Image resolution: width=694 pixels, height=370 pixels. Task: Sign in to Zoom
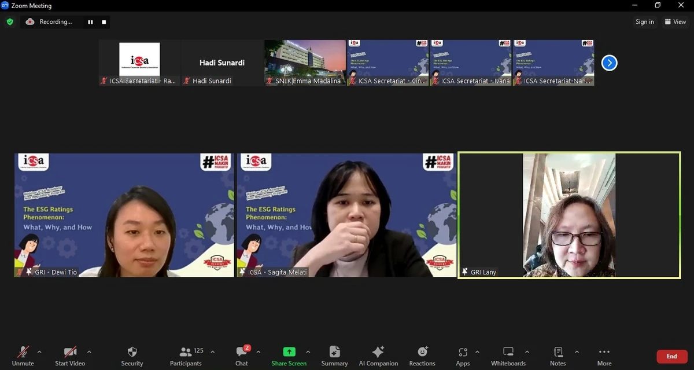tap(644, 21)
